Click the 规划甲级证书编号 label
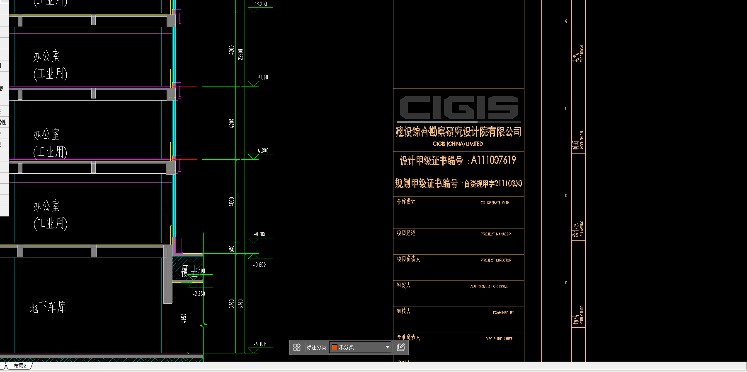 (x=426, y=183)
